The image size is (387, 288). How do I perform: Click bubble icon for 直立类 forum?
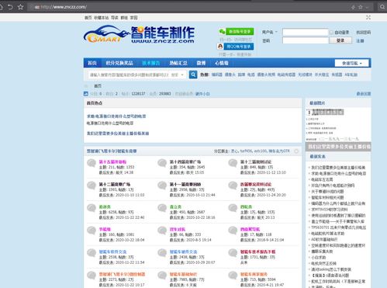coord(162,208)
